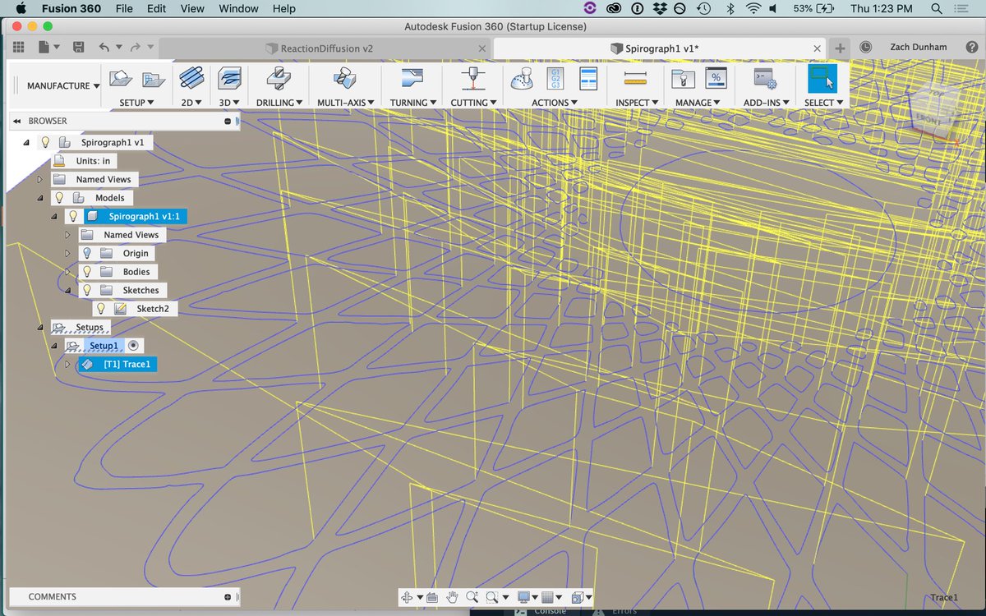Click the Measure ruler icon in Inspect
Viewport: 986px width, 616px height.
coord(635,79)
